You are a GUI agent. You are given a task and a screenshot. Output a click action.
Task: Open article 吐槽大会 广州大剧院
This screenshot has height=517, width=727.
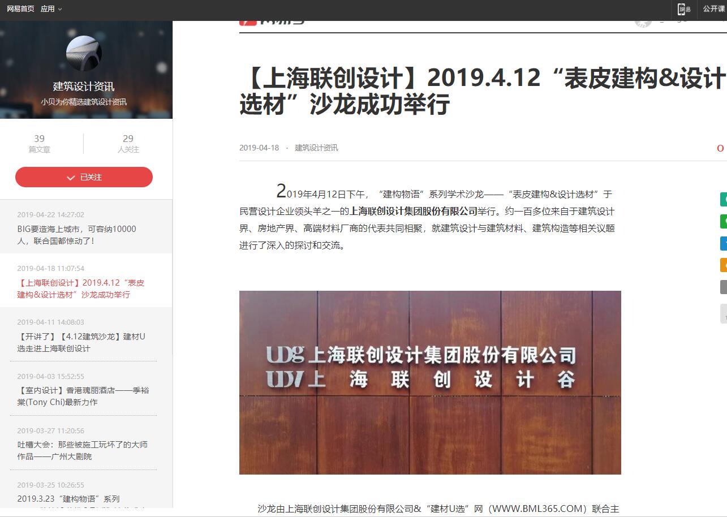click(x=83, y=450)
